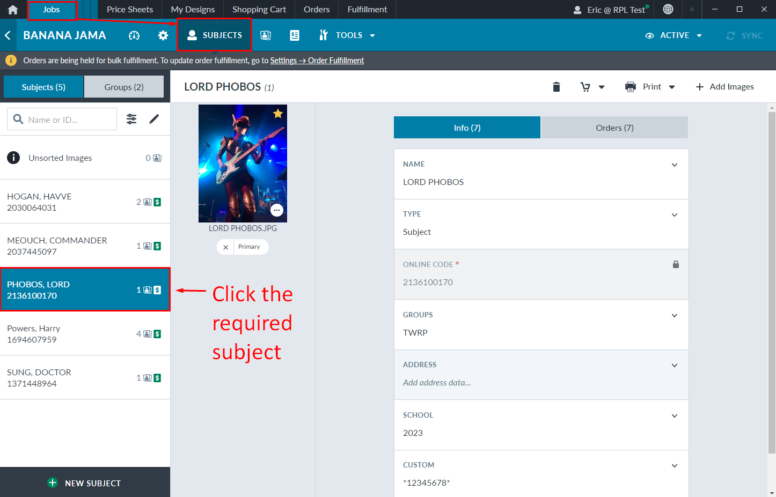This screenshot has height=497, width=776.
Task: Open the price list icon in the job toolbar
Action: tap(294, 35)
